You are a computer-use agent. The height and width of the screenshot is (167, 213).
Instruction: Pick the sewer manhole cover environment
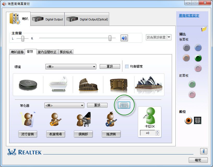pyautogui.click(x=28, y=85)
